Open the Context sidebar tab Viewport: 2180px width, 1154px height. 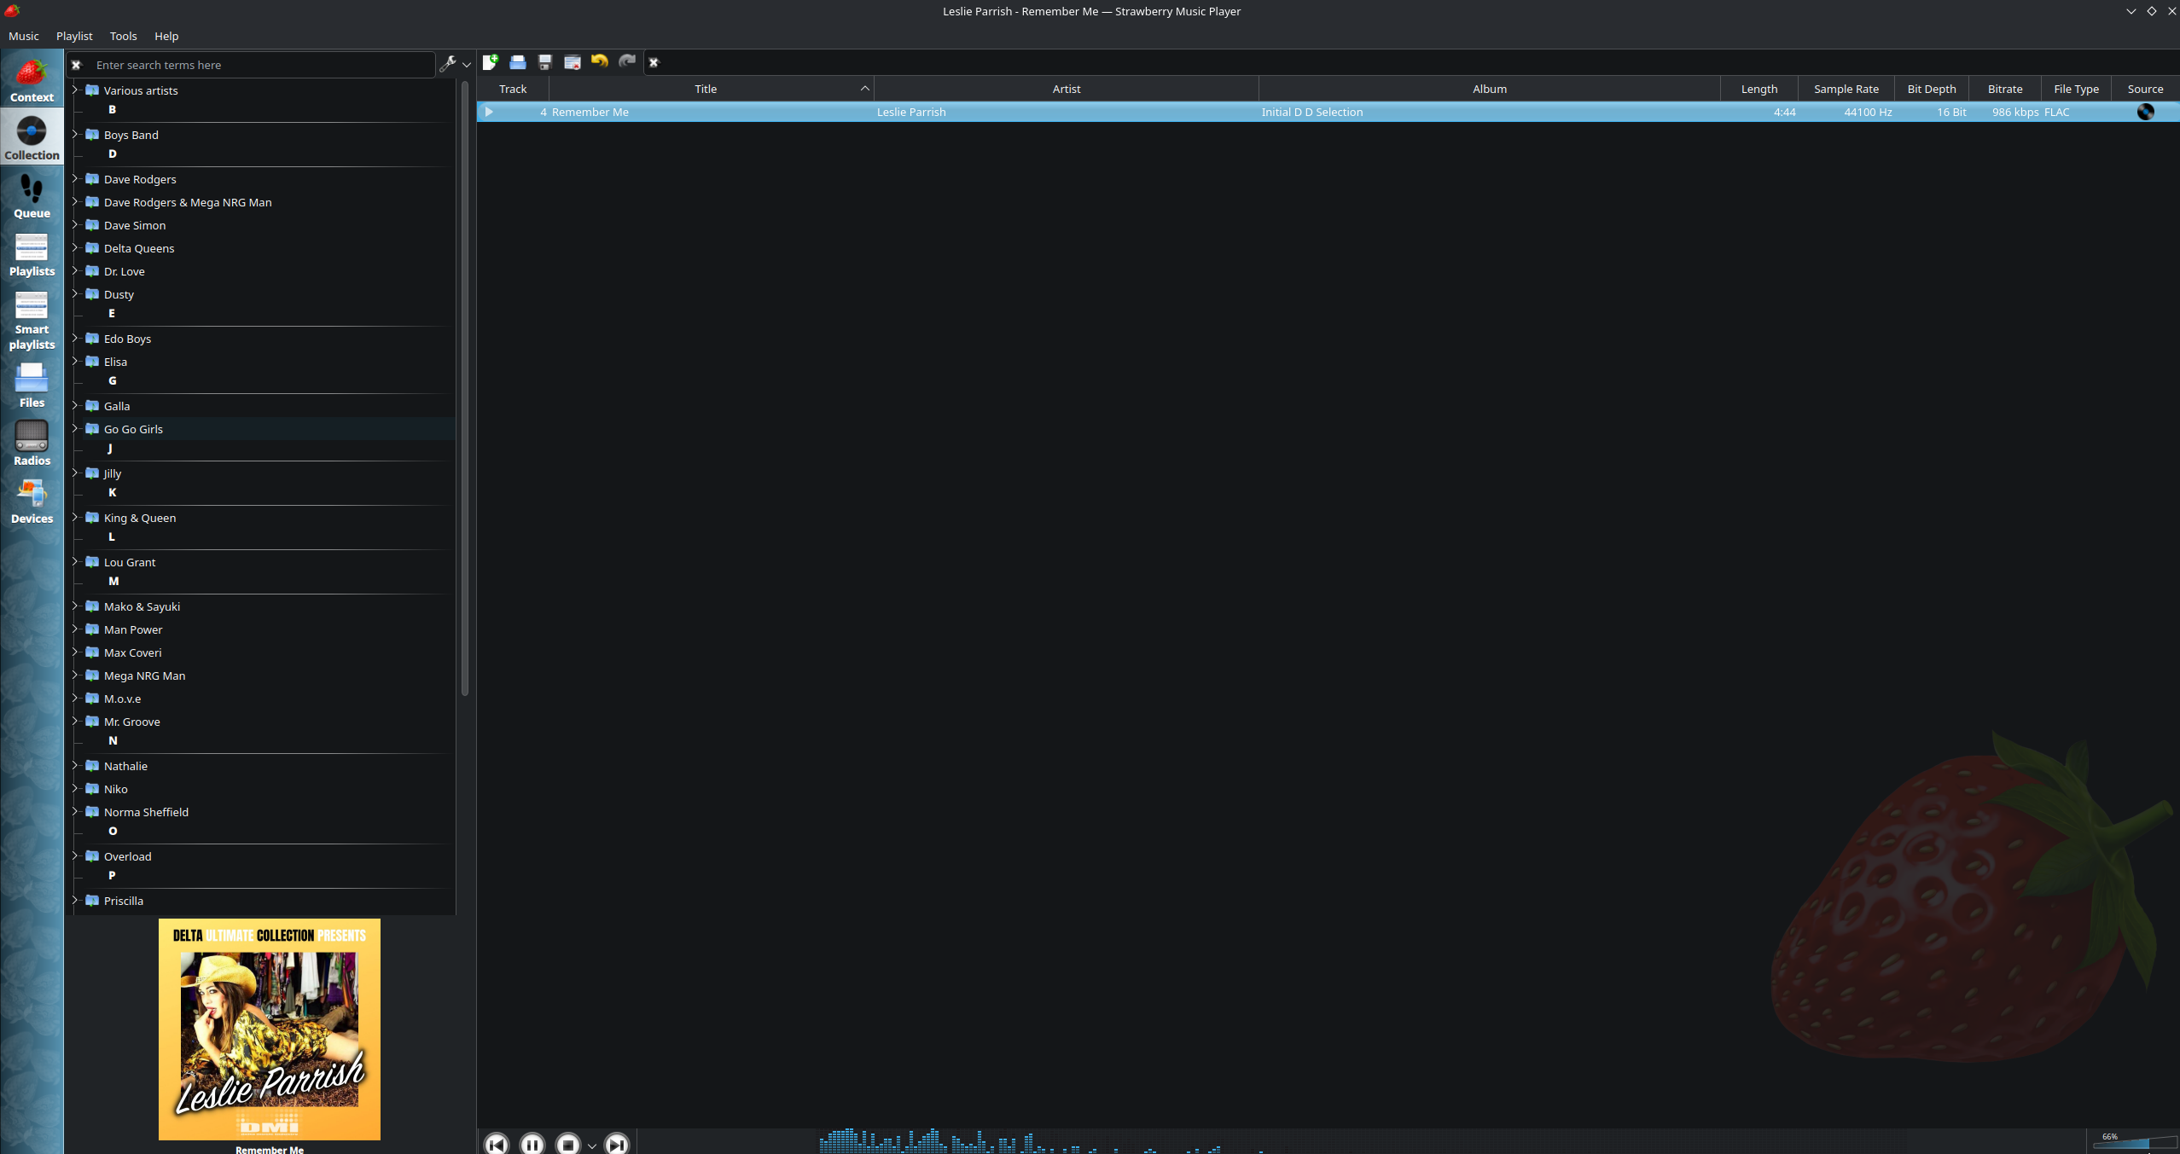pyautogui.click(x=32, y=80)
